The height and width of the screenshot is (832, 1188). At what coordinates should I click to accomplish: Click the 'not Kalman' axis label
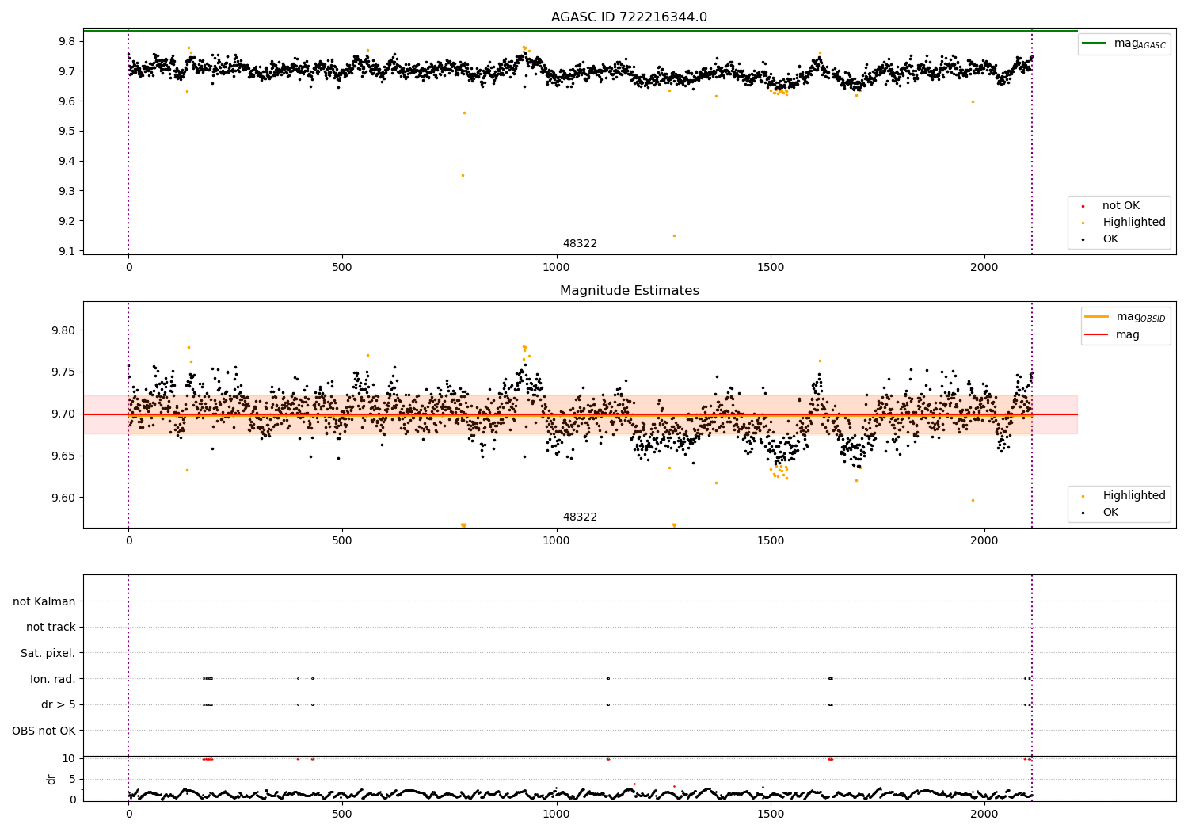pos(44,602)
